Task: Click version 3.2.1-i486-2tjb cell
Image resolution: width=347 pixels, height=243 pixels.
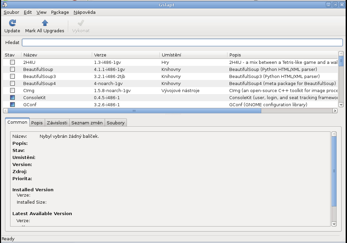Action: pyautogui.click(x=109, y=76)
